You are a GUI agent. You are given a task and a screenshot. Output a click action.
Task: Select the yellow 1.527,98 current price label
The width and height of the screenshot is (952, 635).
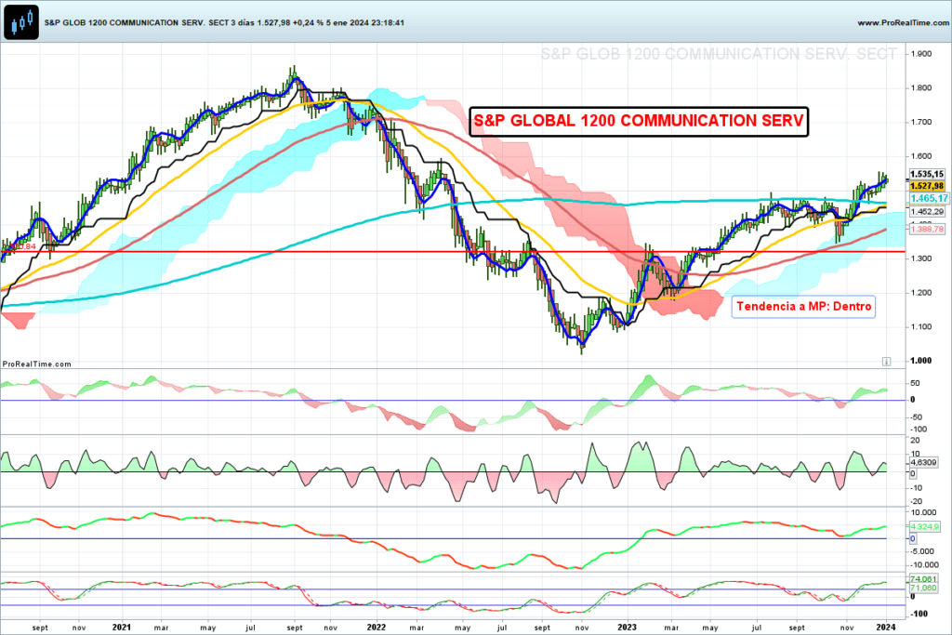coord(927,186)
